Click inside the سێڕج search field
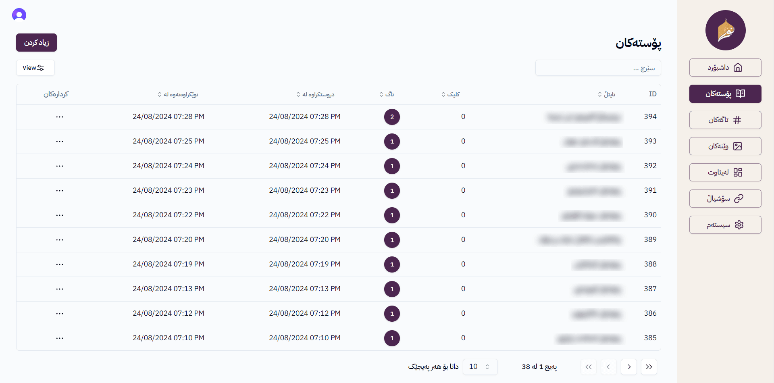 (x=598, y=68)
